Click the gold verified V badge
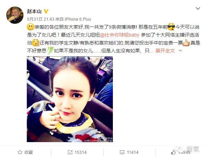 pos(46,11)
